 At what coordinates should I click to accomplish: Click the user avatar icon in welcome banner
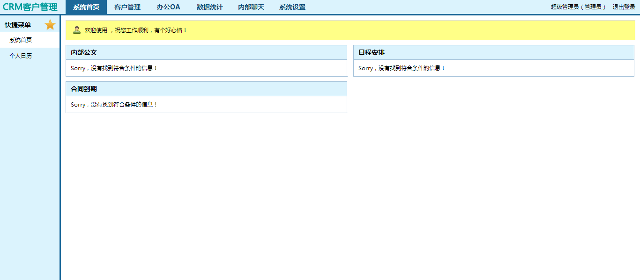(77, 30)
